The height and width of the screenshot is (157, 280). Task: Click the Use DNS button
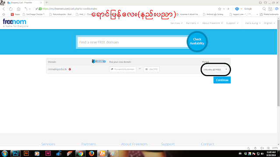(x=151, y=69)
